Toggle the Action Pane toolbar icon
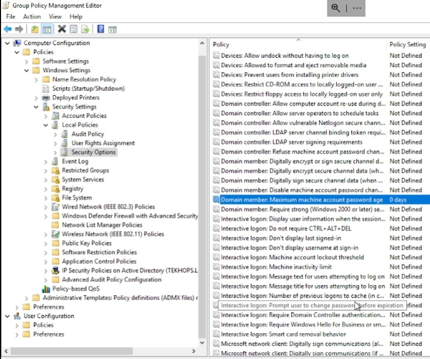 click(112, 29)
